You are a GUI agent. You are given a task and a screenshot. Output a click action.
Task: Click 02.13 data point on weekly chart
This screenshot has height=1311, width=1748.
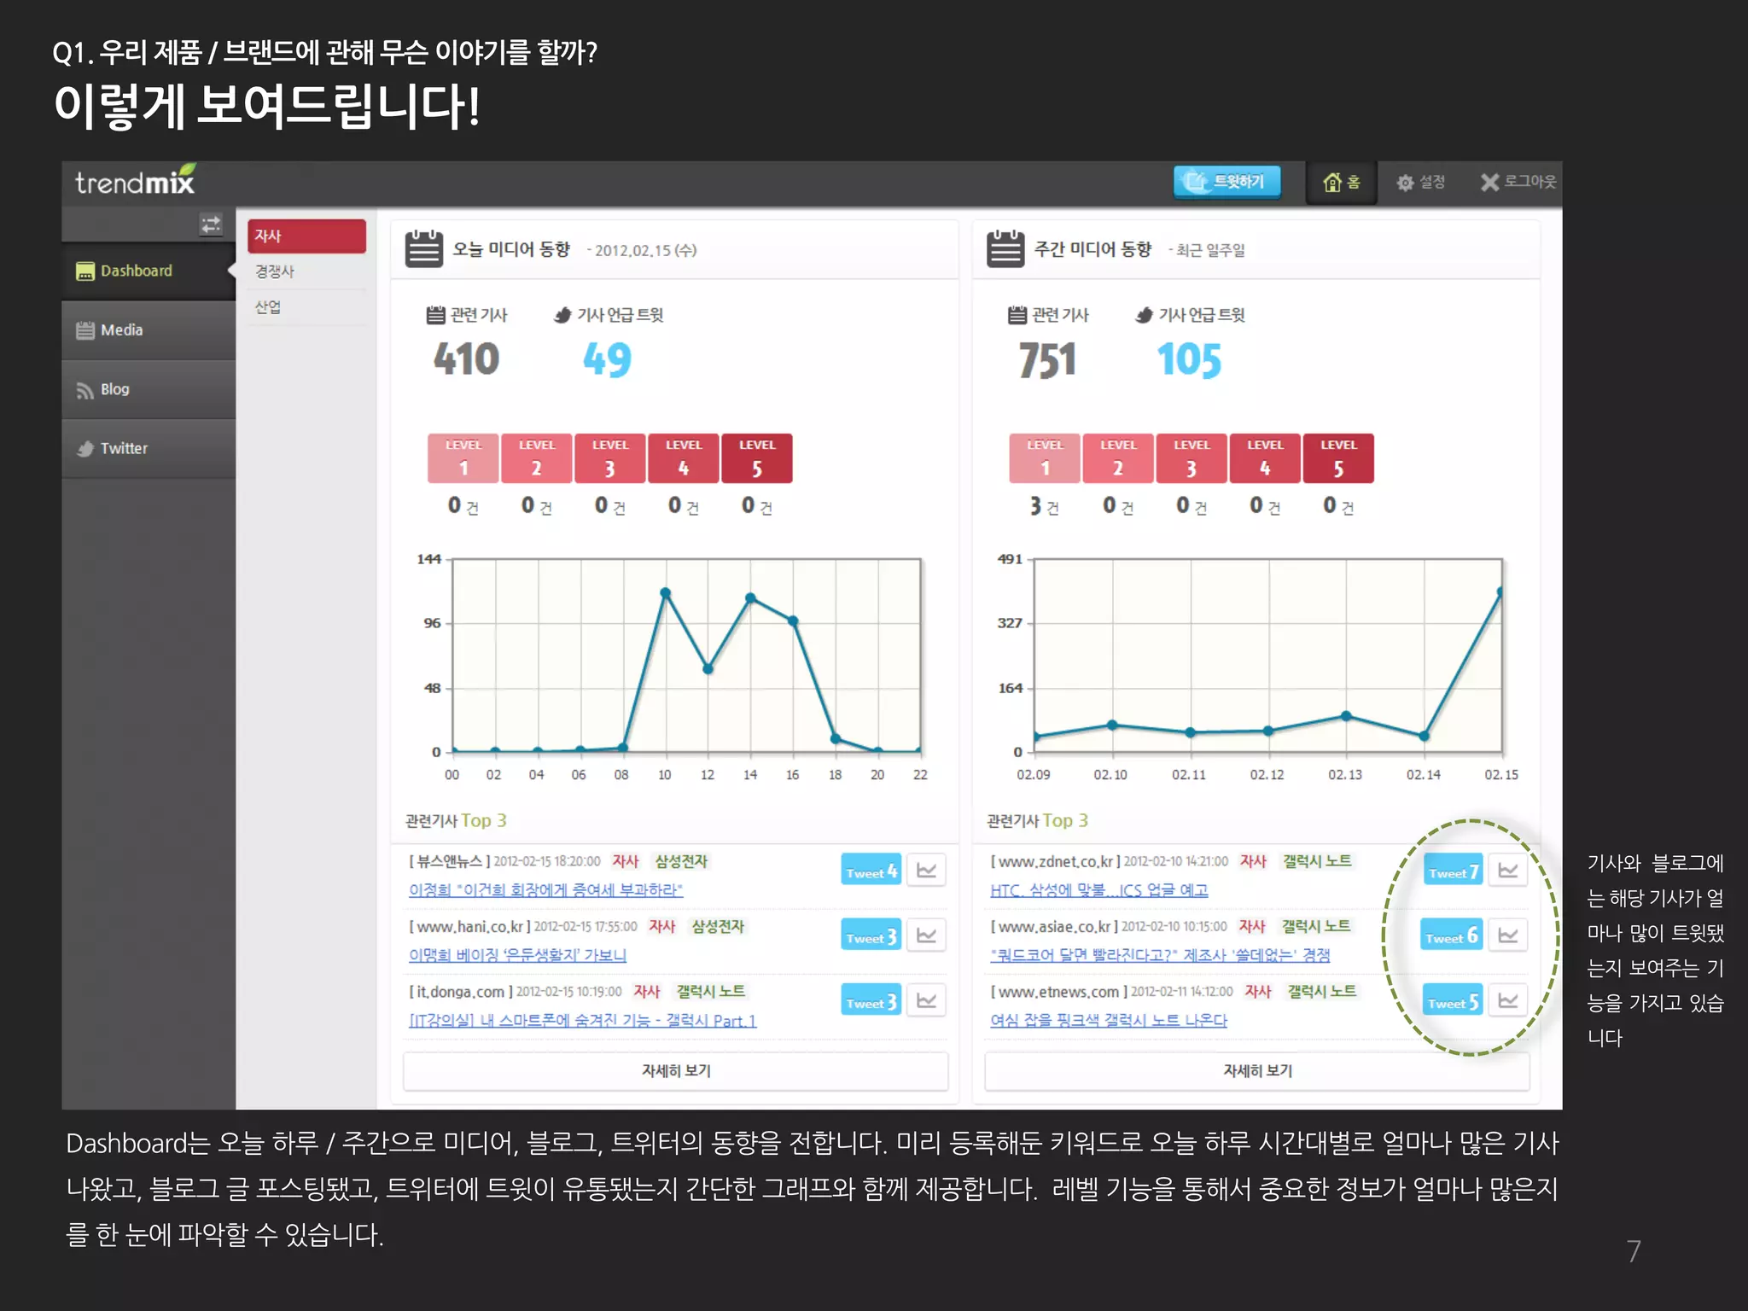pos(1346,716)
